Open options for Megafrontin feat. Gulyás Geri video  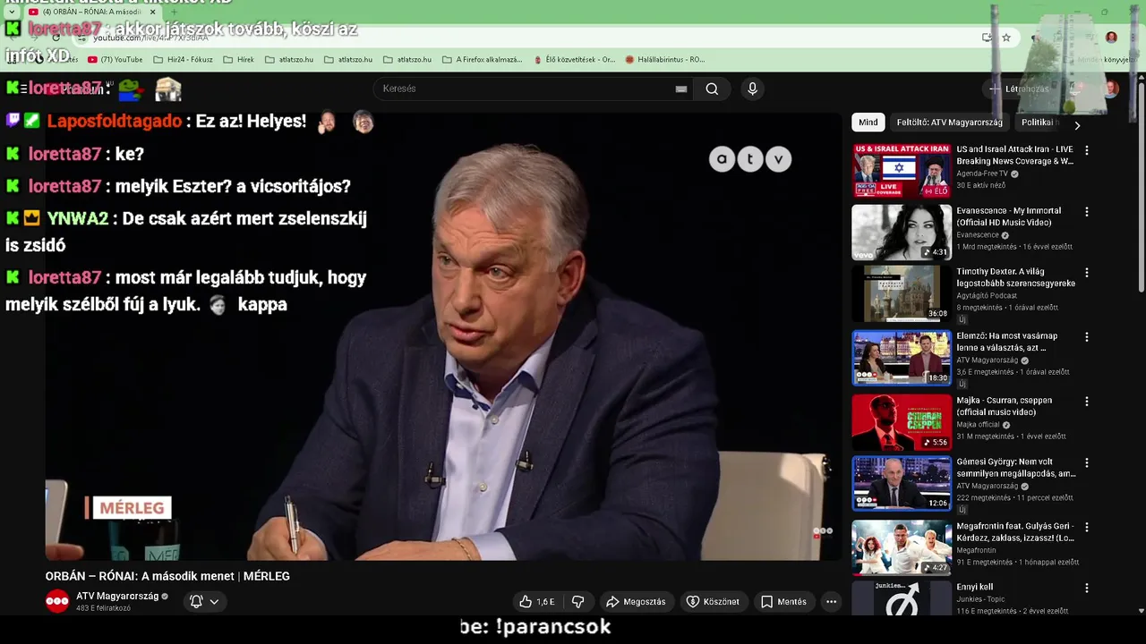[1087, 528]
